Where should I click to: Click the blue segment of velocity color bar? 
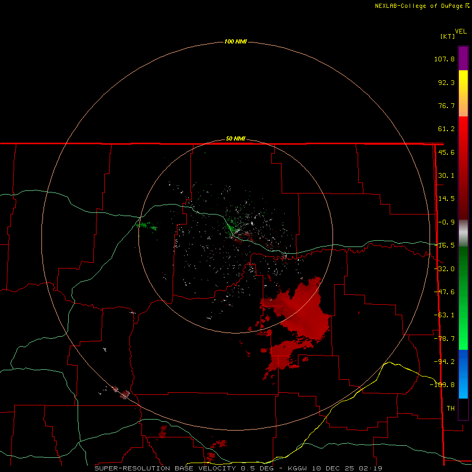tap(463, 374)
